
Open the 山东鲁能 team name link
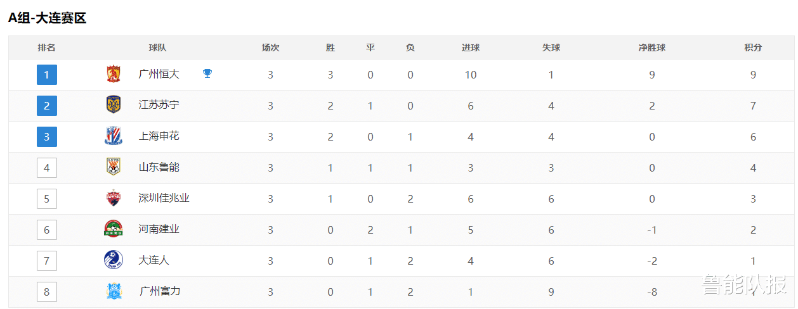159,167
